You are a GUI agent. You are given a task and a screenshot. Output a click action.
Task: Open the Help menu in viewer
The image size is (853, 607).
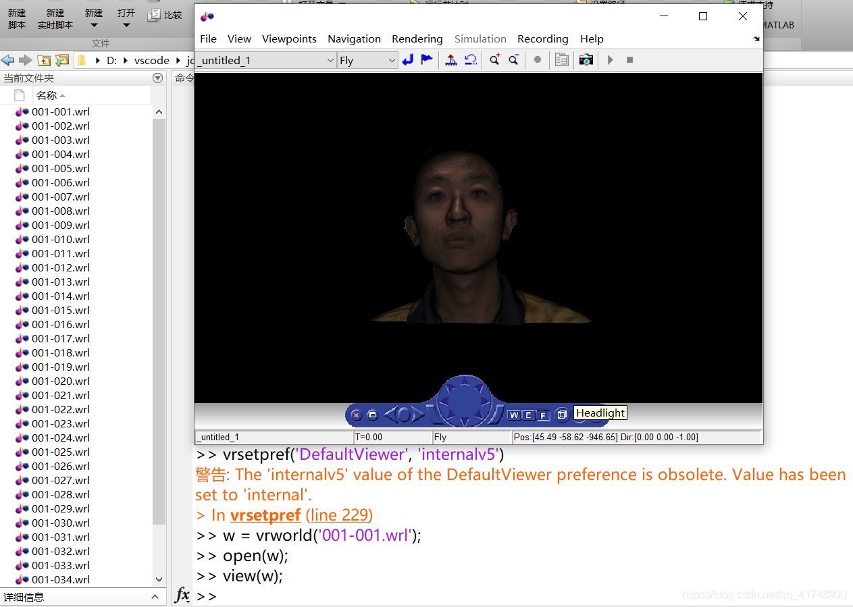tap(592, 38)
